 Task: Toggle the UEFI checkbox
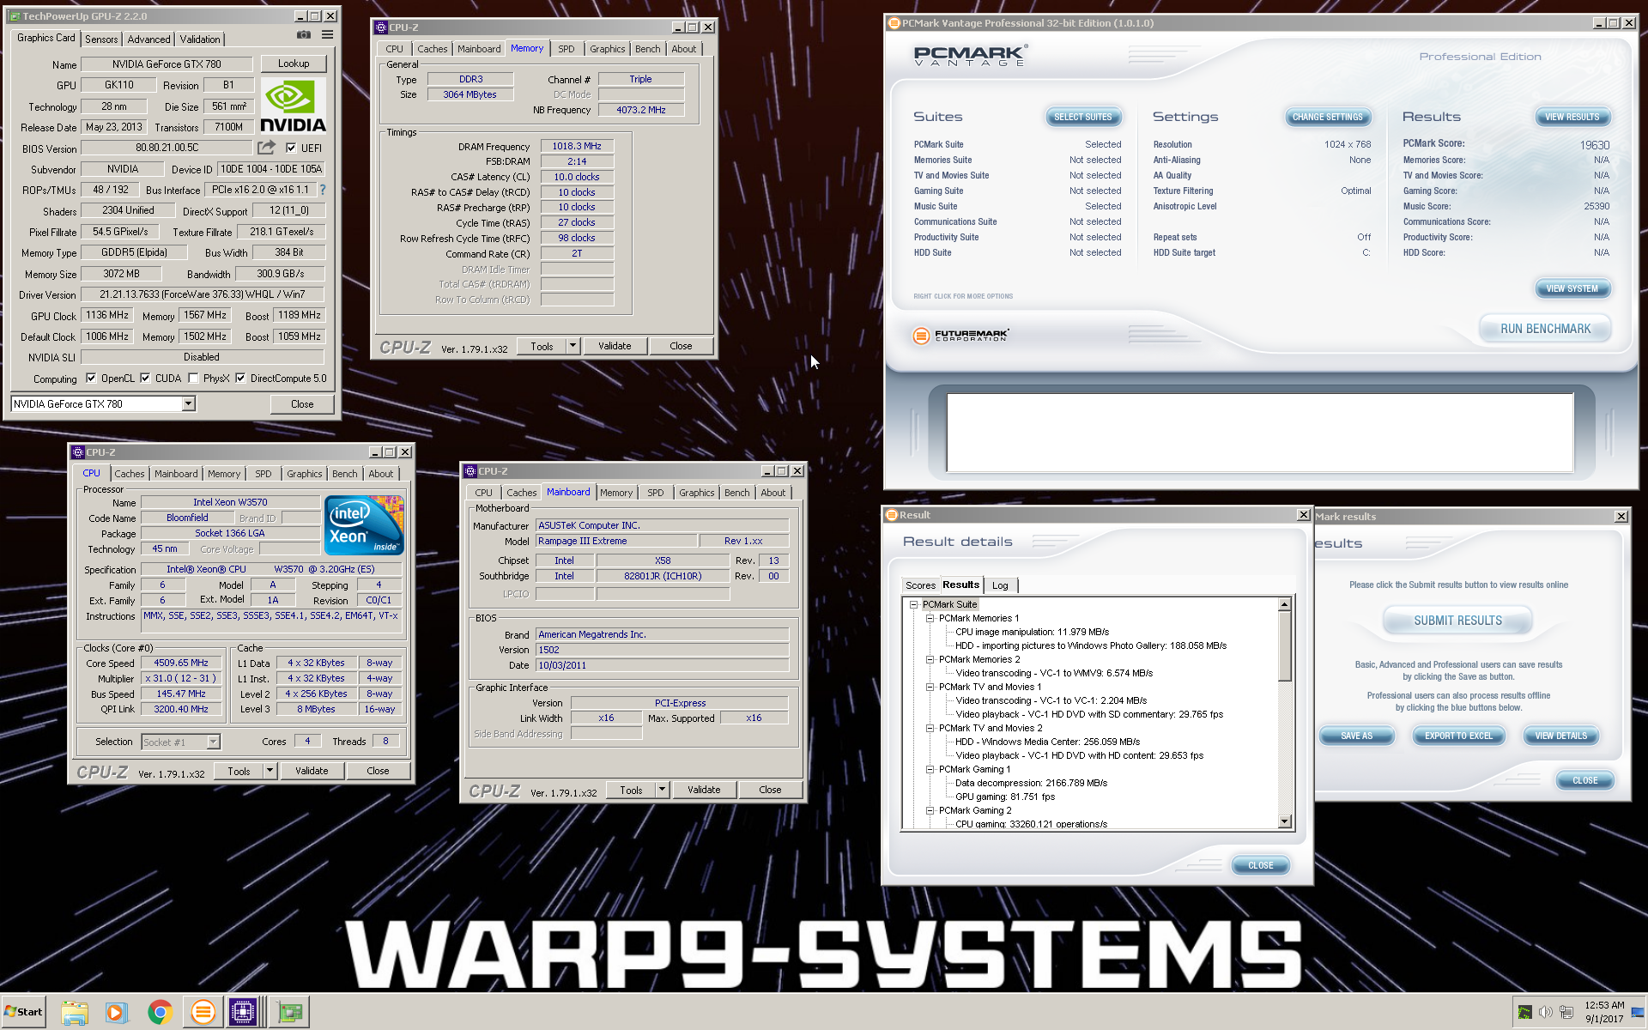point(291,148)
